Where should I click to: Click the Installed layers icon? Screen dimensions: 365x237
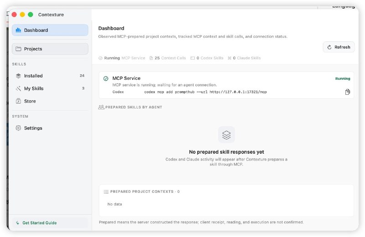click(18, 76)
